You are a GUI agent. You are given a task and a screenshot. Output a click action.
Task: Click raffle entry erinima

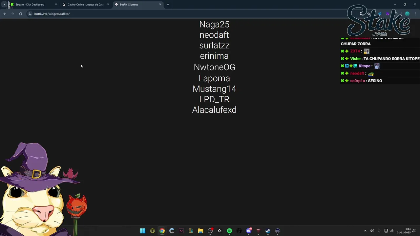point(214,56)
